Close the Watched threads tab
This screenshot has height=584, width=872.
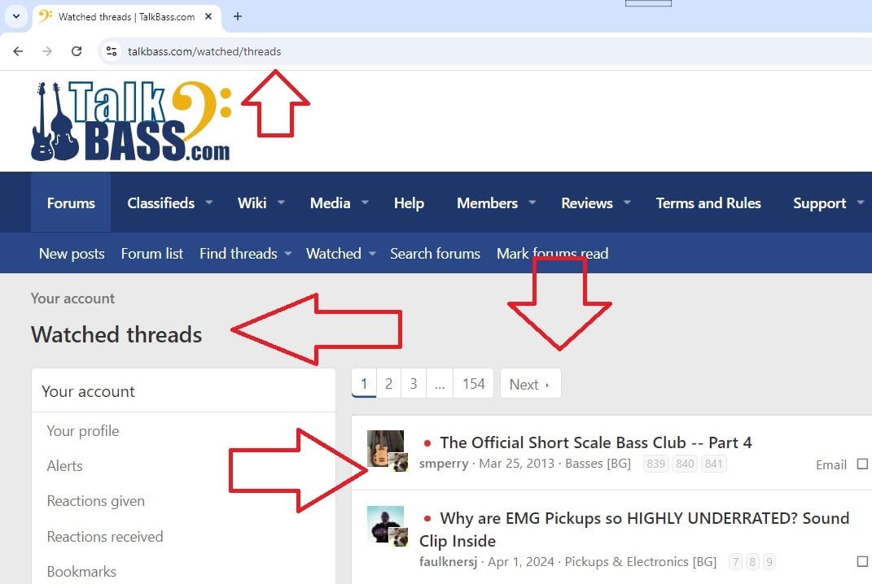(x=208, y=16)
